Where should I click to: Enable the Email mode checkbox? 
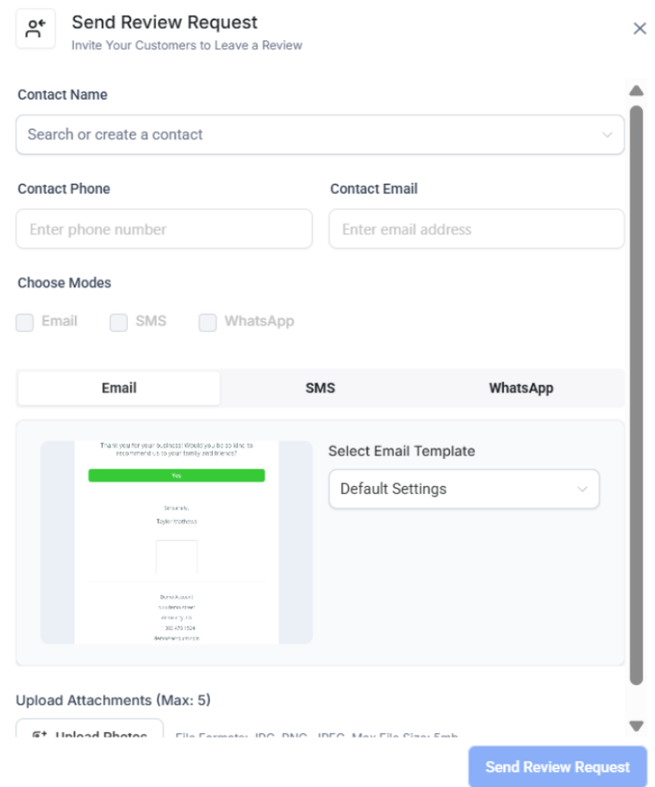[x=25, y=323]
